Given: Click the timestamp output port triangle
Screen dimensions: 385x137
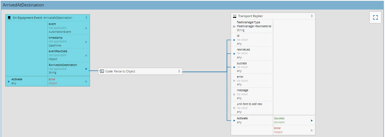Looking at the screenshot, I should click(86, 42).
